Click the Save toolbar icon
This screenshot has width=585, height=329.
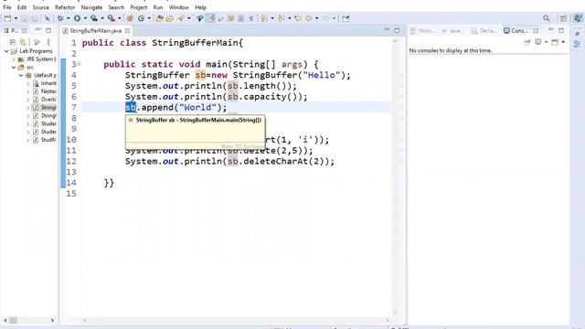pos(25,18)
